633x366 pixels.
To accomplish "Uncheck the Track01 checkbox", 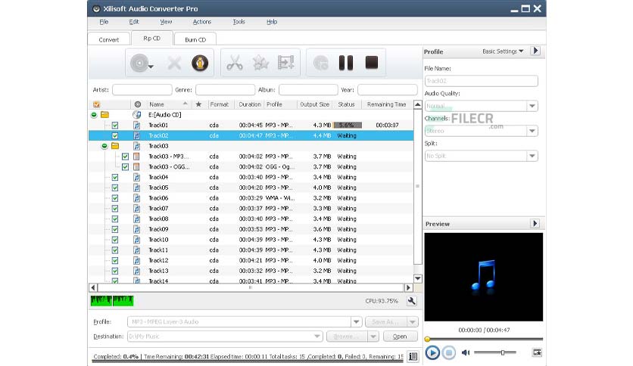I will click(115, 126).
